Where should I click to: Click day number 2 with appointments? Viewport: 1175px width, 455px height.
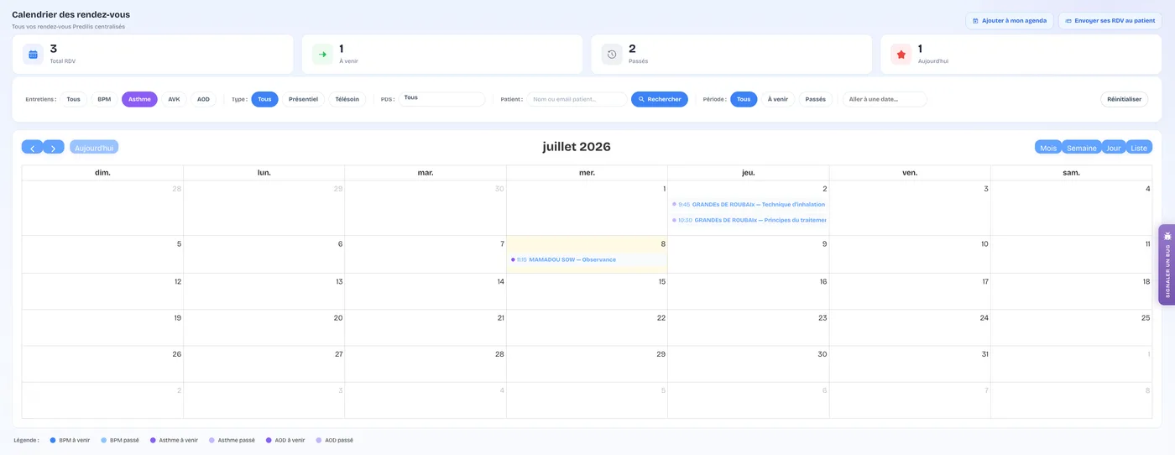click(x=824, y=189)
